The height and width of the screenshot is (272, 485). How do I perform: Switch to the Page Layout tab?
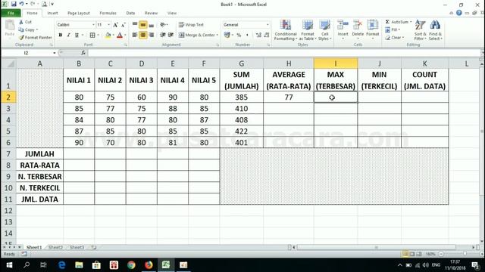[79, 13]
